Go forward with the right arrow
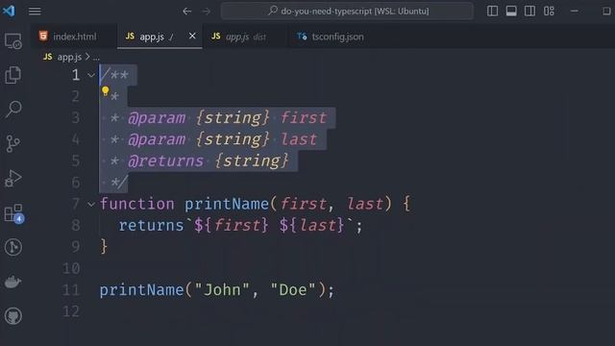 [x=206, y=11]
